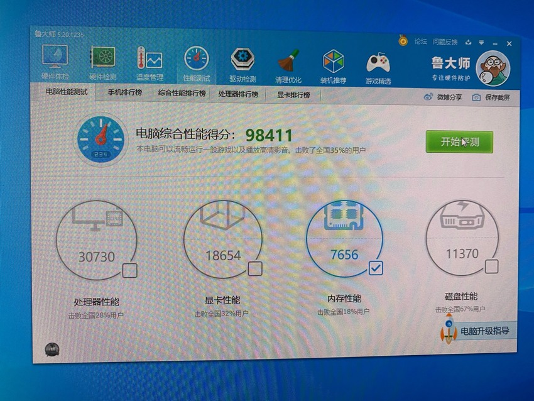The width and height of the screenshot is (534, 401).
Task: Click the 电脑综合性能得分 heading
Action: 185,133
